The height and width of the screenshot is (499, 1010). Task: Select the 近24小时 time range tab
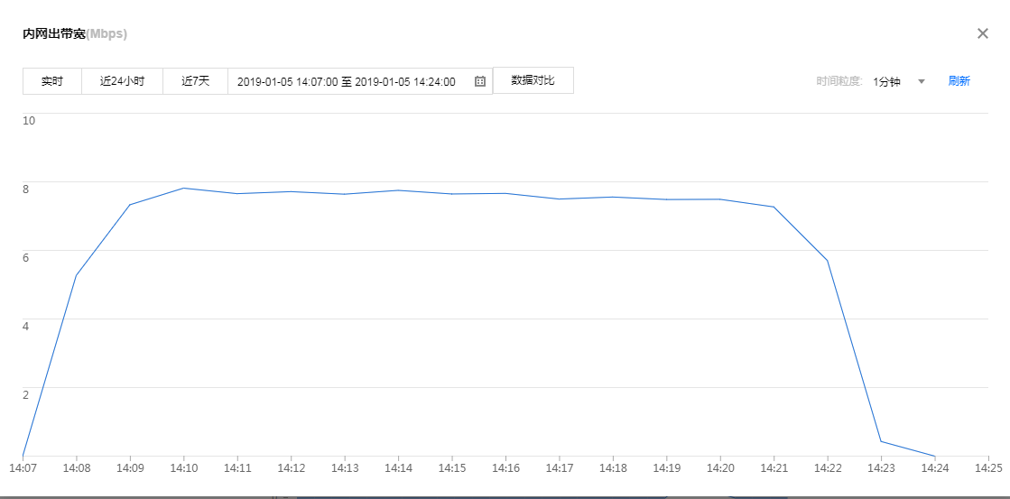coord(122,81)
